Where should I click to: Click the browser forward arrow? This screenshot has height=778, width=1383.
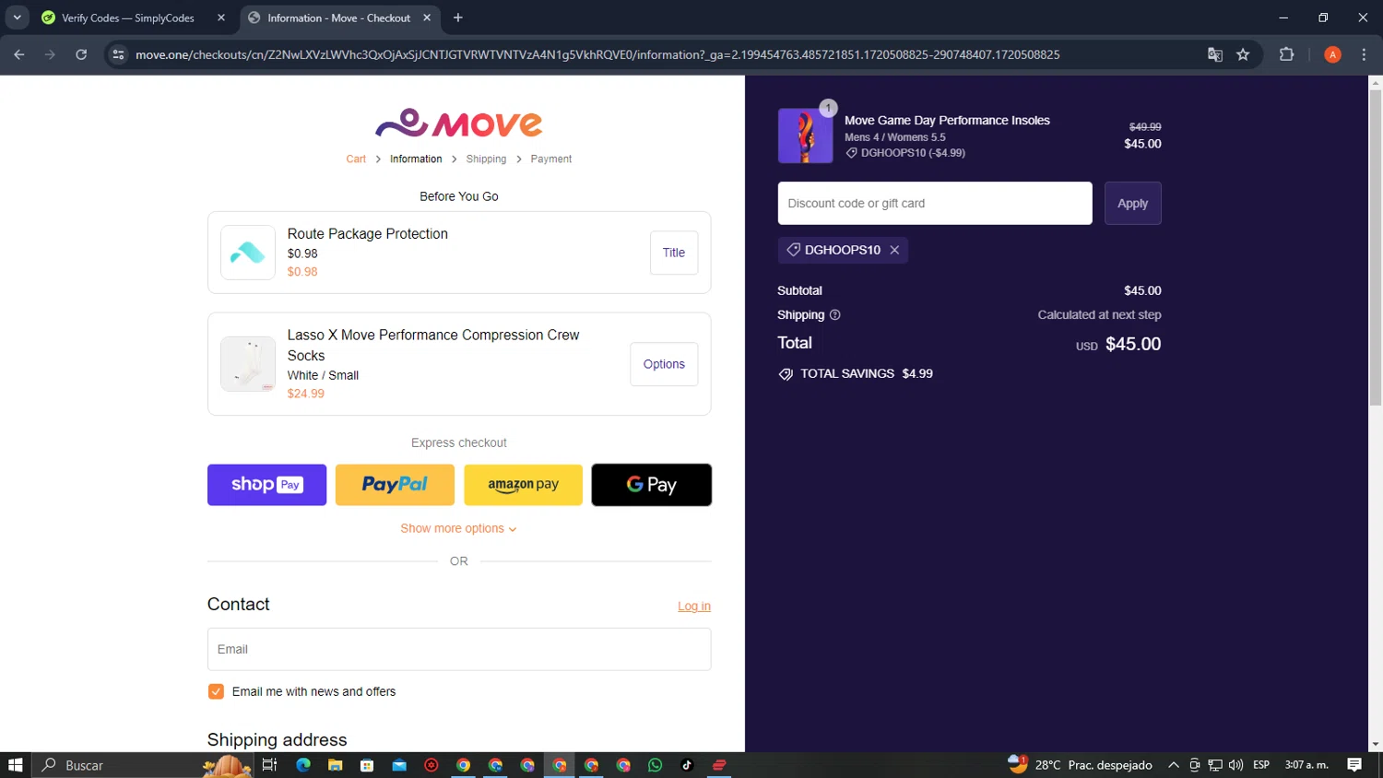click(x=50, y=54)
